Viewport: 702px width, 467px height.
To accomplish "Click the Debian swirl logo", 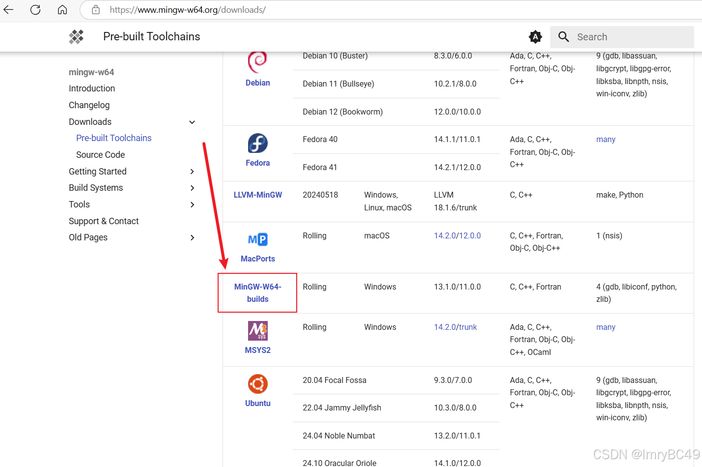I will [257, 62].
